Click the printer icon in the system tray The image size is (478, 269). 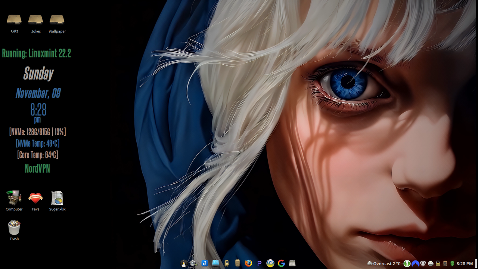(x=431, y=263)
